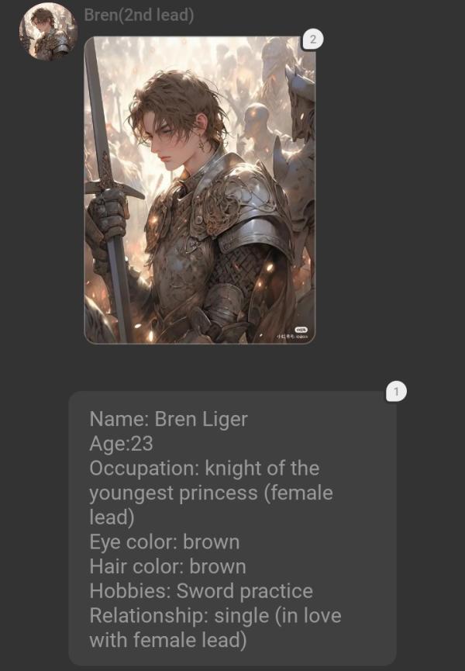The width and height of the screenshot is (465, 671).
Task: Click the watermark logo on the artwork
Action: click(x=301, y=330)
